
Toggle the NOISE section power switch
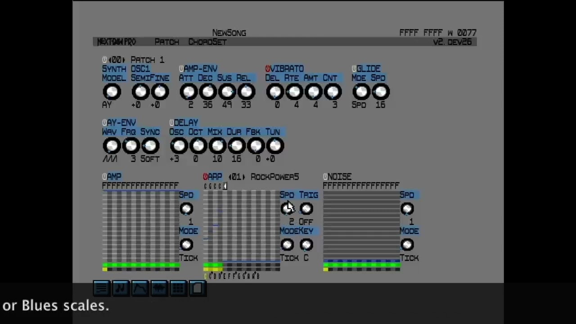(325, 177)
